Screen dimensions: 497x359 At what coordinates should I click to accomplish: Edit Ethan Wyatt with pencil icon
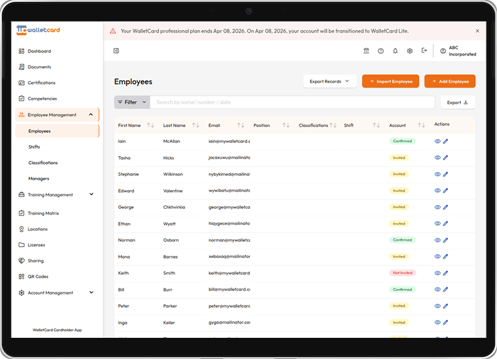point(445,223)
